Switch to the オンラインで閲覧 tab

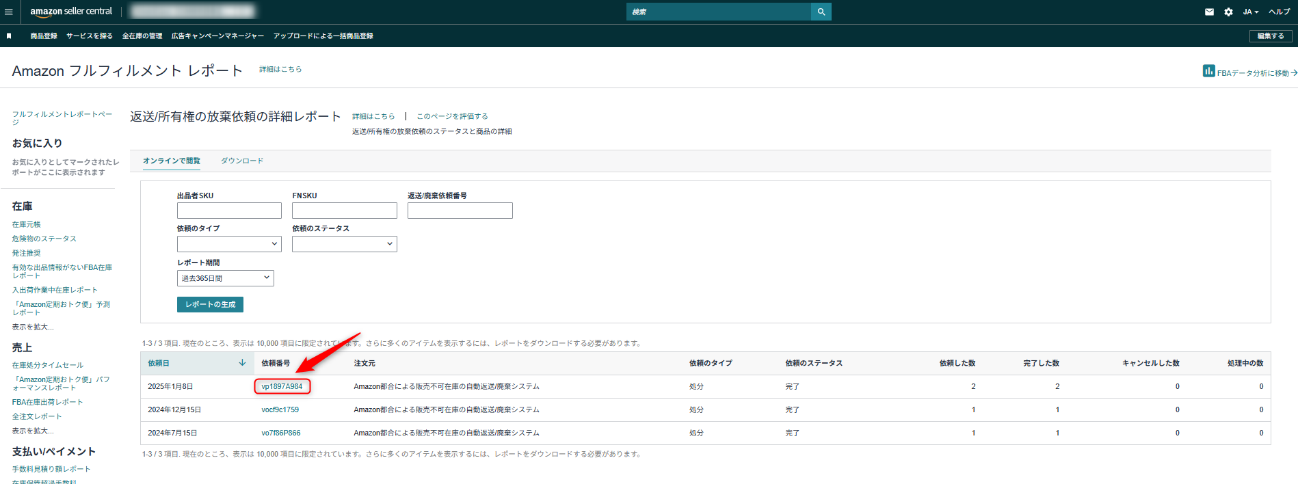tap(172, 161)
